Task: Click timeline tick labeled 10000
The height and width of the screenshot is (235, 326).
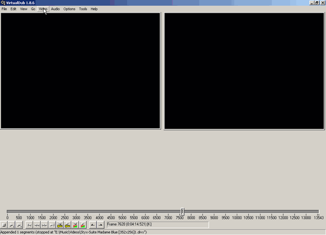Action: point(237,218)
